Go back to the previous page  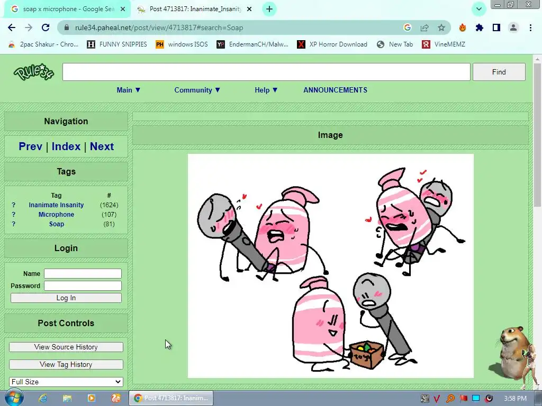pyautogui.click(x=12, y=27)
